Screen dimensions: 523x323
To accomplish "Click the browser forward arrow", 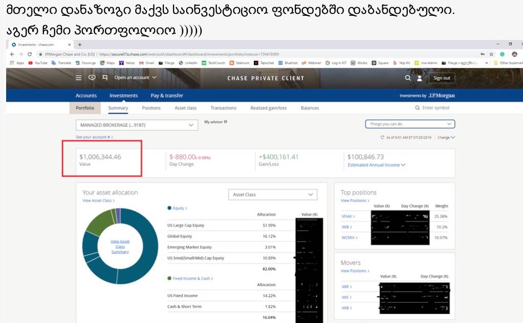I will (x=21, y=54).
